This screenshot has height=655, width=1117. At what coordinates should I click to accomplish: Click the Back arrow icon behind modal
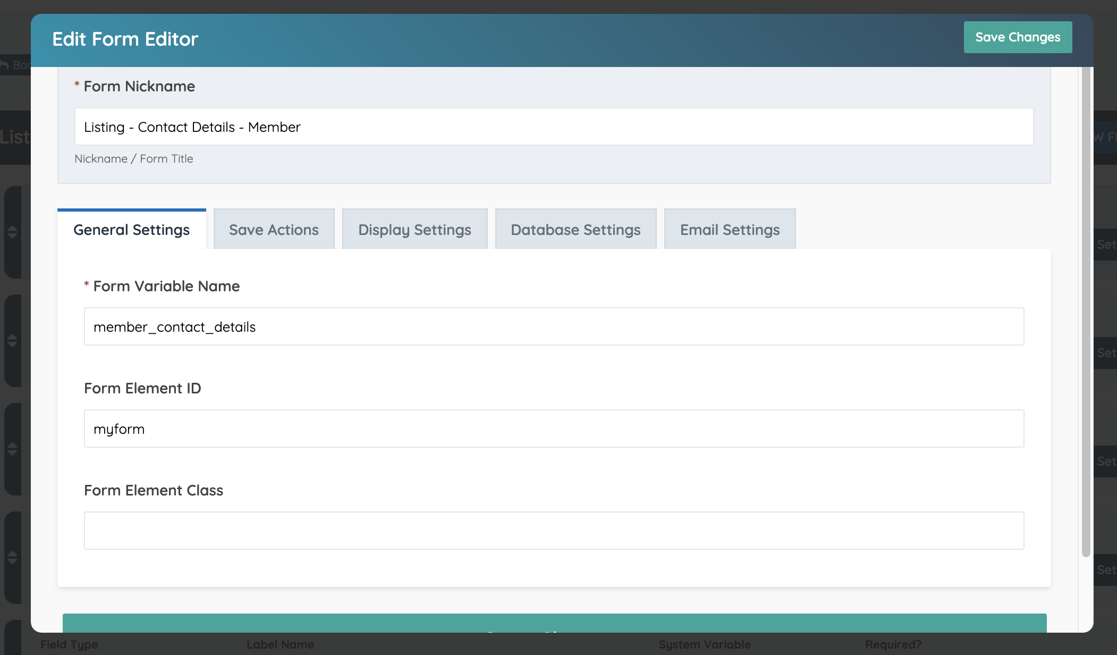pyautogui.click(x=4, y=65)
